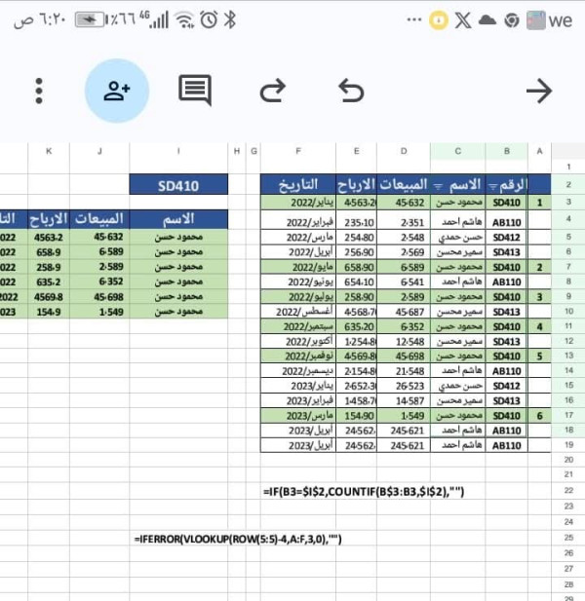Tap the 4G signal strength icon
The width and height of the screenshot is (585, 601).
154,19
